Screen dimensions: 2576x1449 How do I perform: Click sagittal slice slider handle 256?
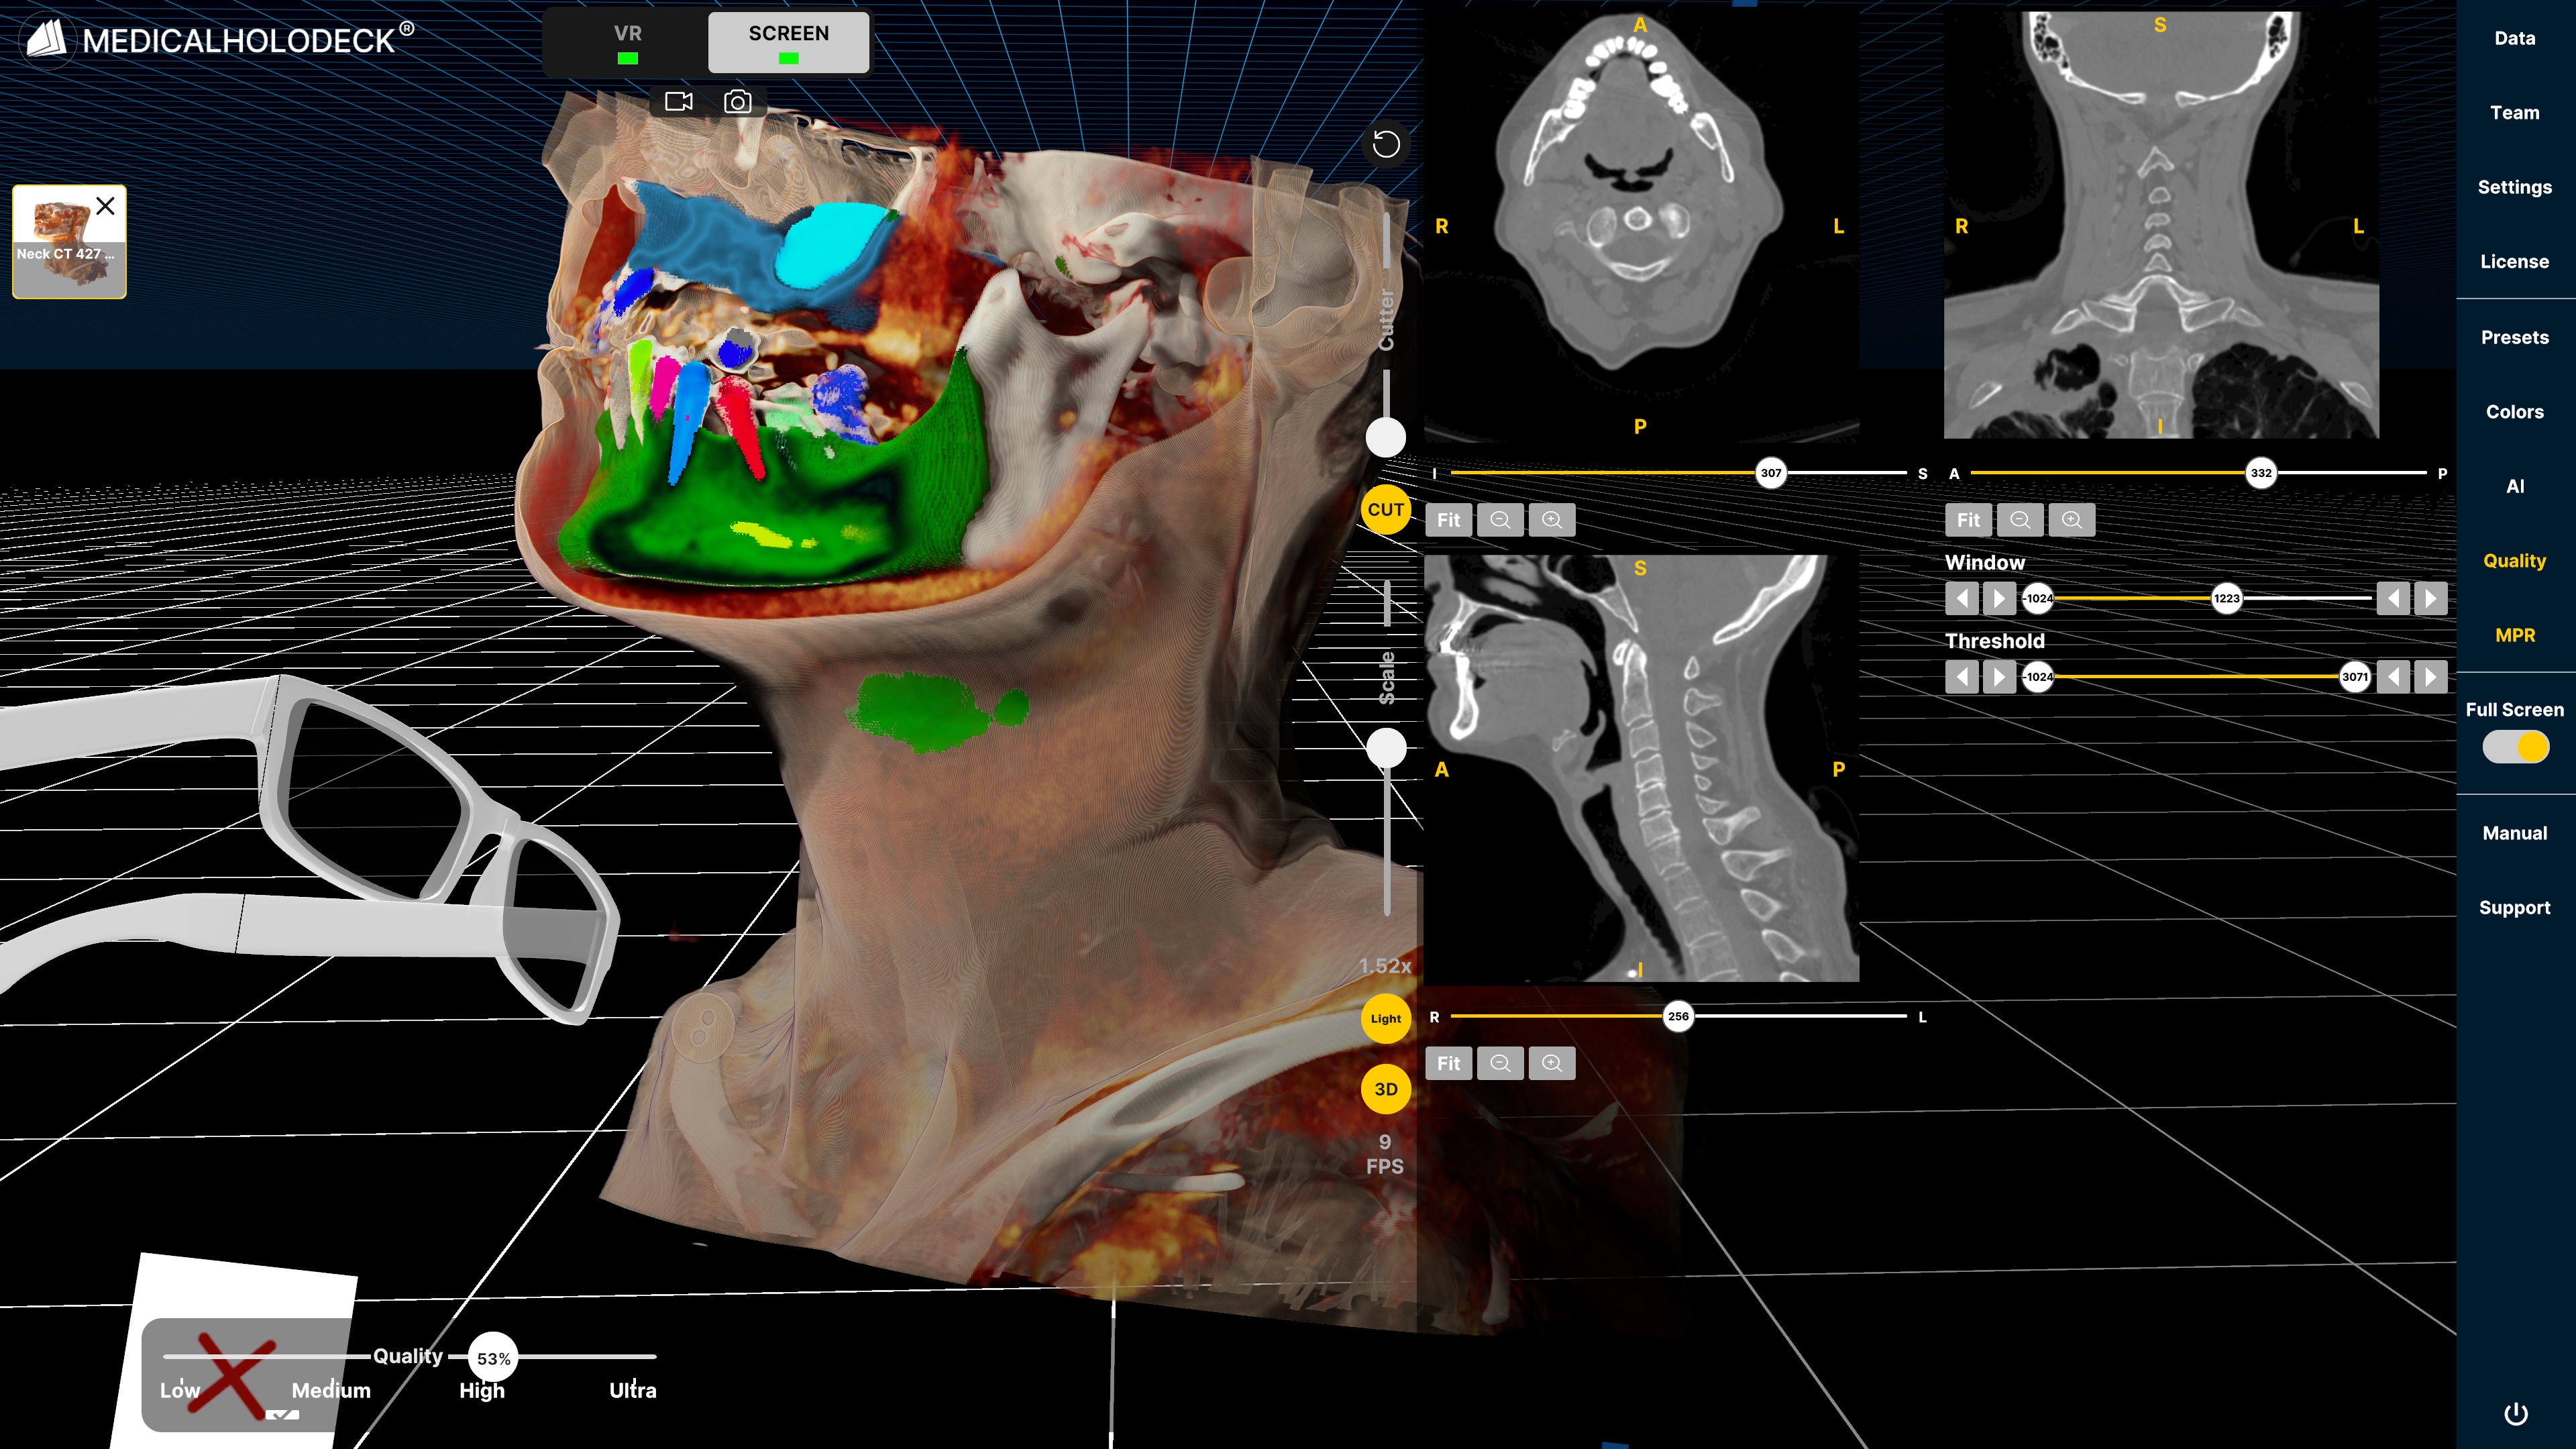coord(1677,1016)
